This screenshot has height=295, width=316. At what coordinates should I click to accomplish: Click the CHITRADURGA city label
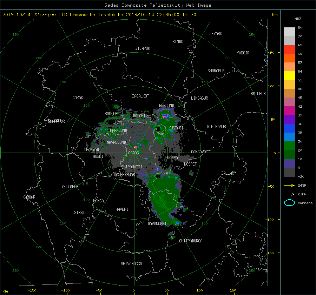click(x=191, y=241)
